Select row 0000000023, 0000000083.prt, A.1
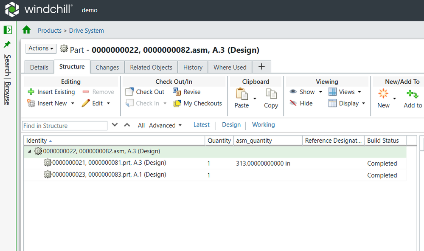 (x=215, y=175)
